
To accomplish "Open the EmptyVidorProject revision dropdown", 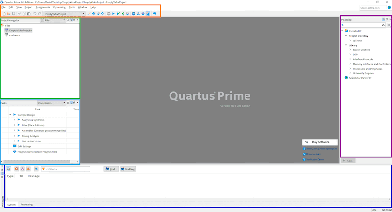I will point(83,14).
